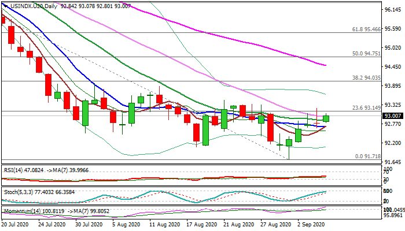Click the 11 Aug 2020 date label
The width and height of the screenshot is (405, 231).
[x=159, y=226]
